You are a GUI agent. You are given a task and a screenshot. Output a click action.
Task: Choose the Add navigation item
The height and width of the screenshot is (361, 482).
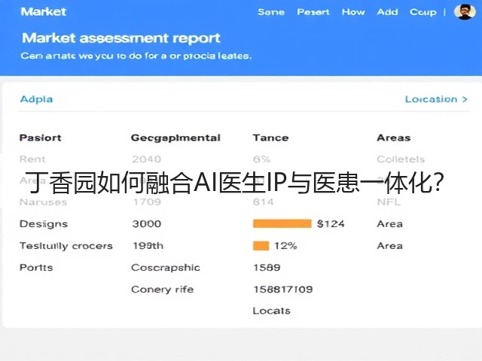(x=387, y=12)
